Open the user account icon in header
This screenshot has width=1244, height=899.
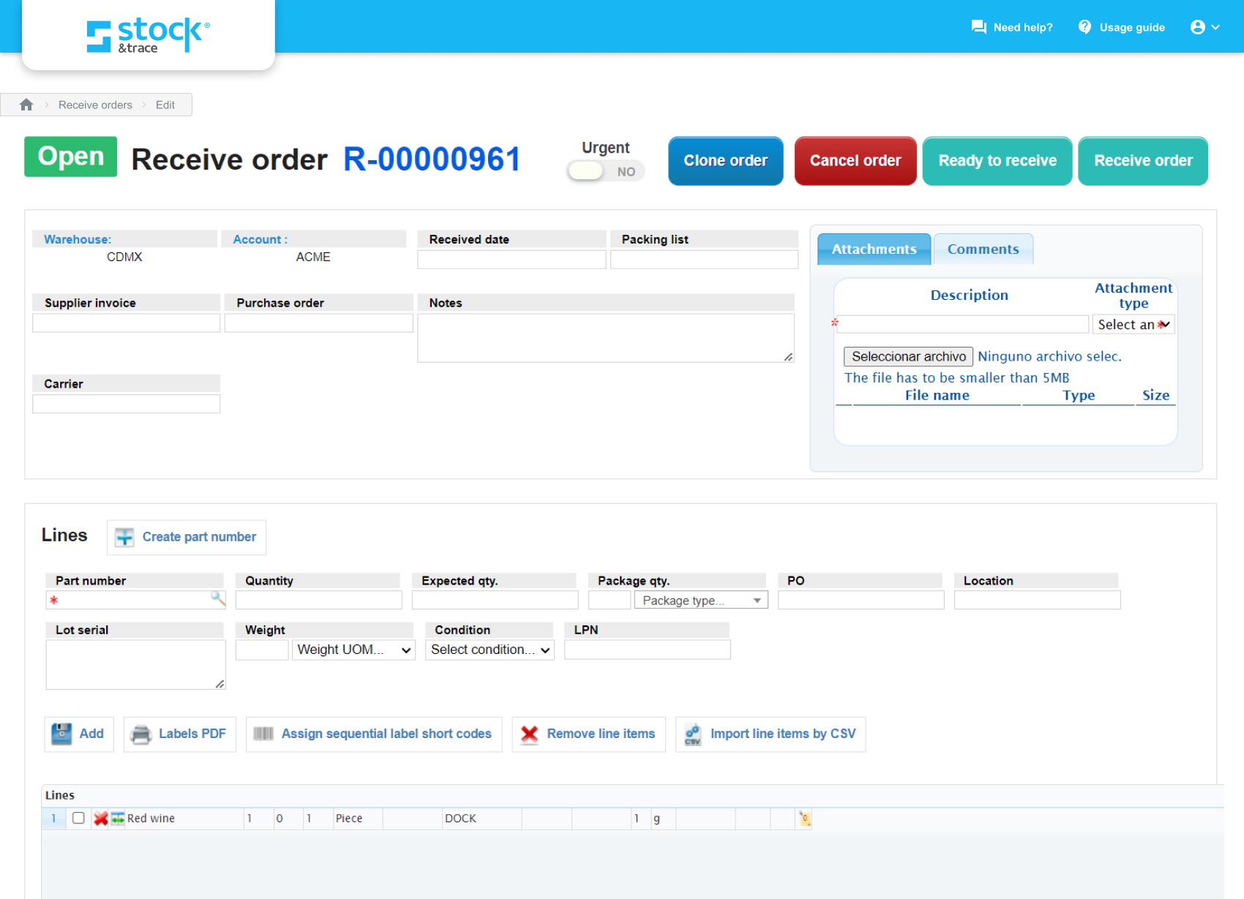pyautogui.click(x=1199, y=26)
